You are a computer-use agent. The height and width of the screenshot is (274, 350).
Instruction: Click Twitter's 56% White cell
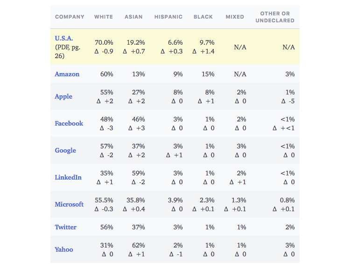tap(106, 227)
